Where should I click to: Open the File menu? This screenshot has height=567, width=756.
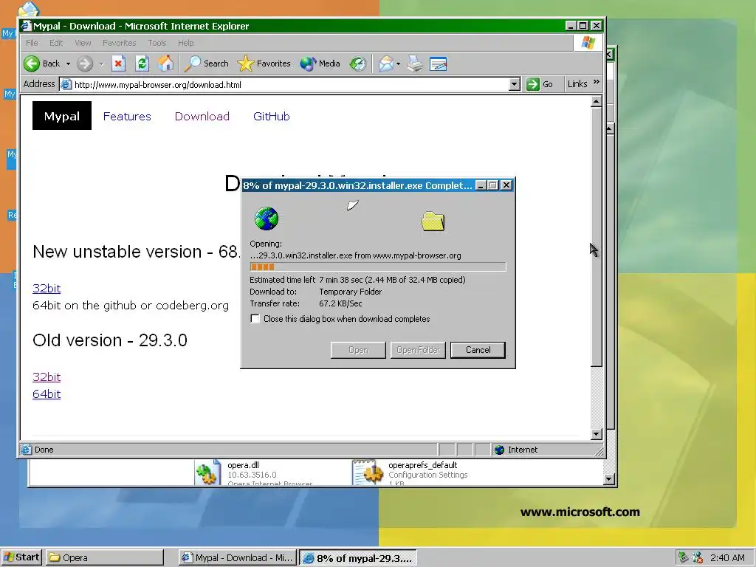point(32,43)
